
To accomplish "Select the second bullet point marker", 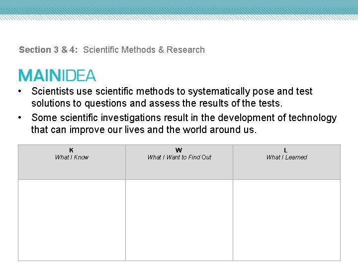I will 20,118.
